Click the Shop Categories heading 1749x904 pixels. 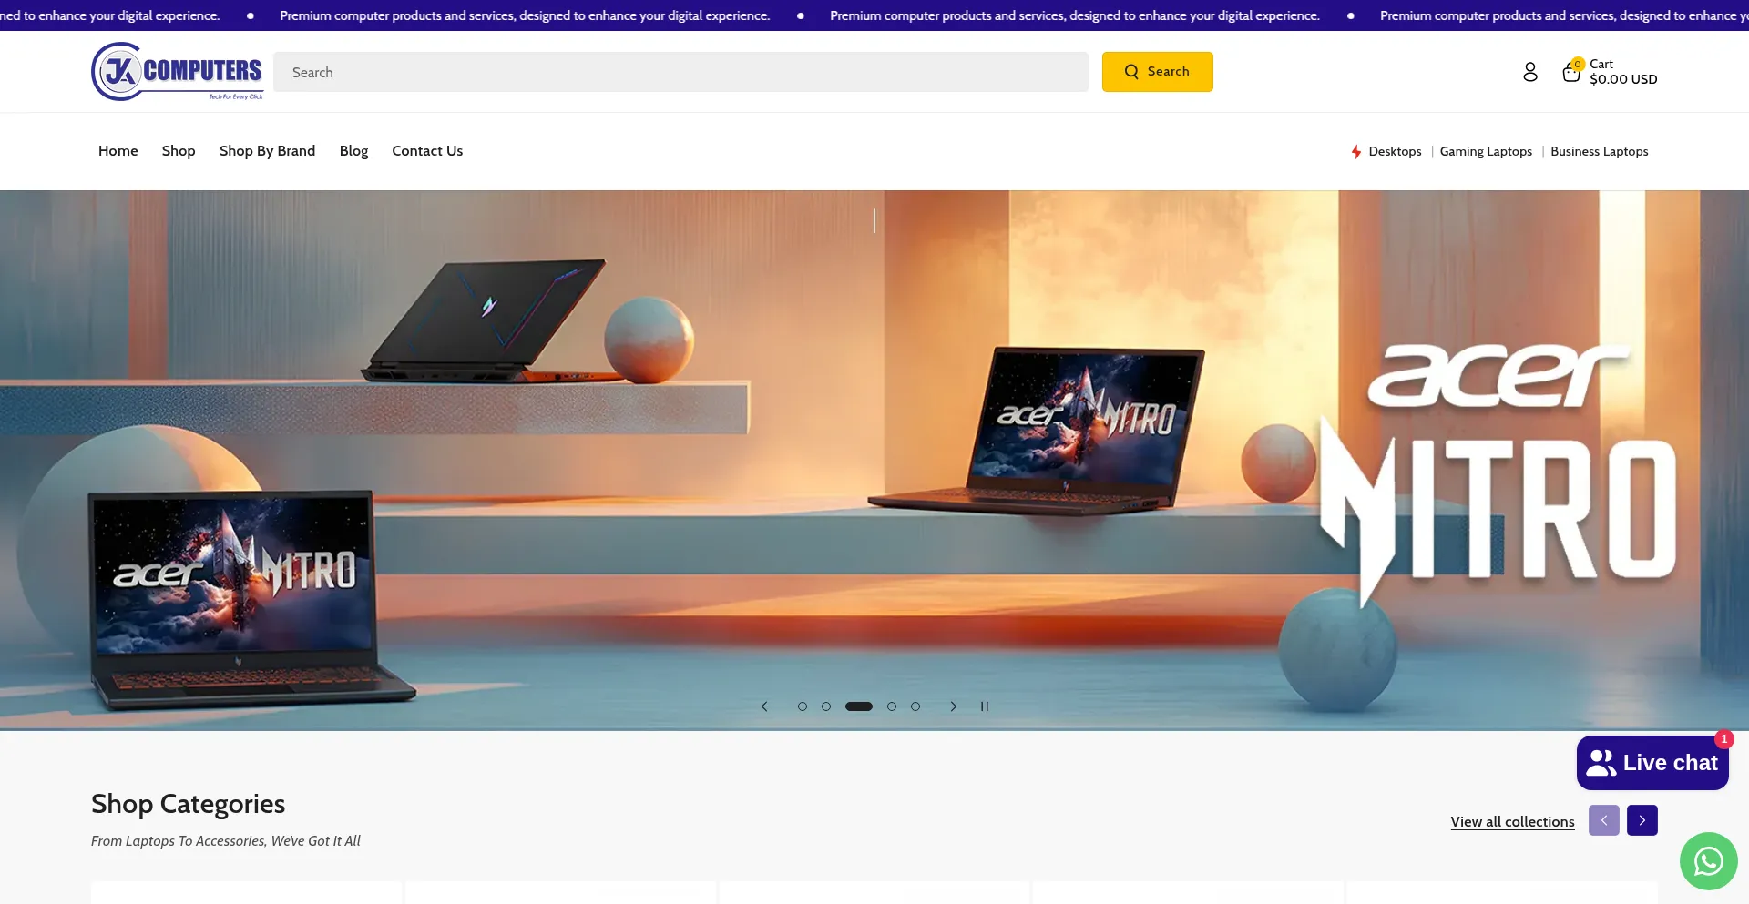pos(189,804)
